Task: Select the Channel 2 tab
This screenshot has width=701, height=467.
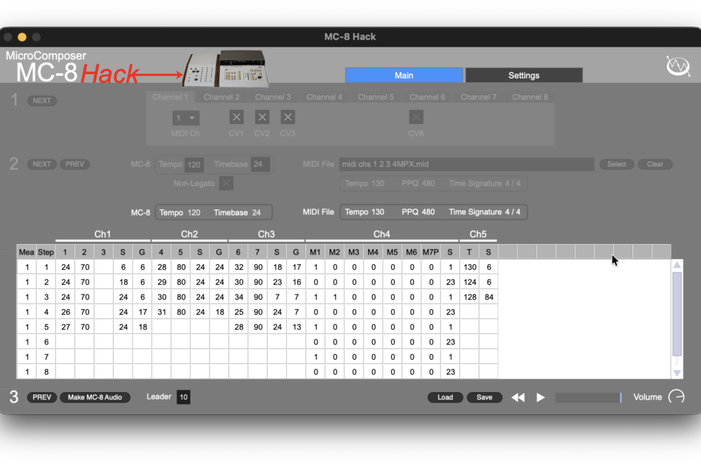Action: coord(222,97)
